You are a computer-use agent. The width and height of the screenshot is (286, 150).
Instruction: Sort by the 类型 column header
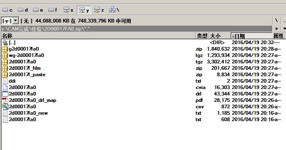[x=202, y=36]
